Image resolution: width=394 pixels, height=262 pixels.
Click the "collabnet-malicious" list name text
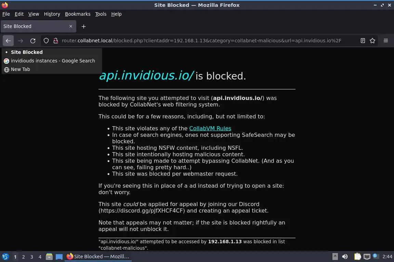coord(123,248)
